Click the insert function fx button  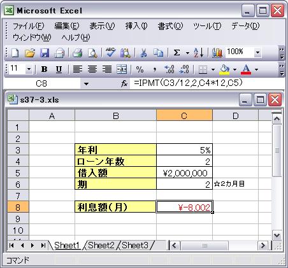(x=124, y=83)
